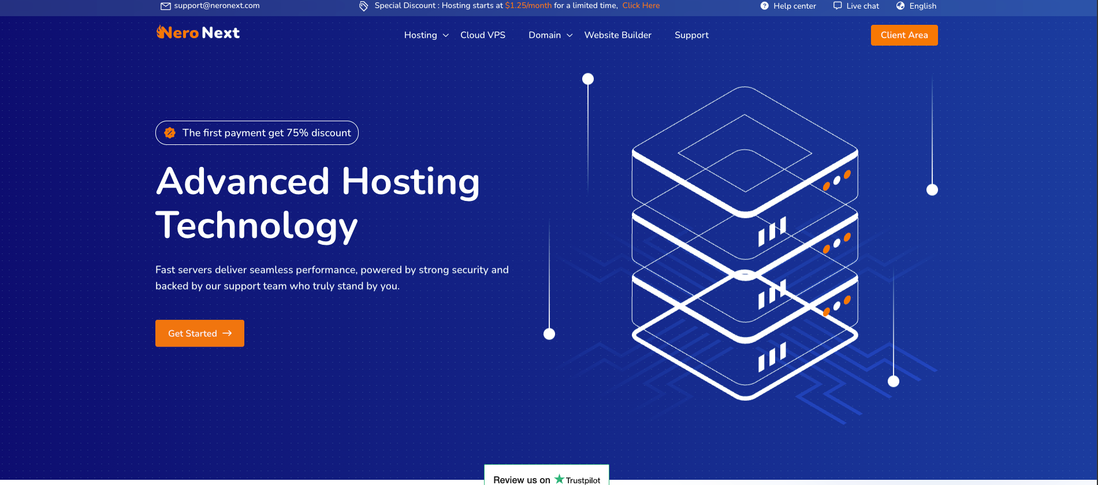
Task: Click the stacked servers illustration
Action: tap(745, 242)
